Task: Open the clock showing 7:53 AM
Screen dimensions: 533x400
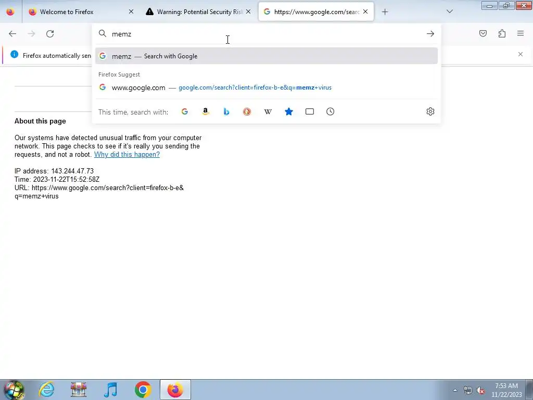Action: [506, 390]
